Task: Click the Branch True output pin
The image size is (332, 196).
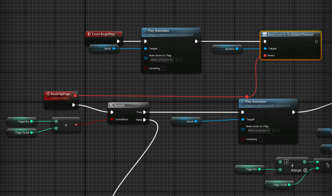Action: point(145,112)
